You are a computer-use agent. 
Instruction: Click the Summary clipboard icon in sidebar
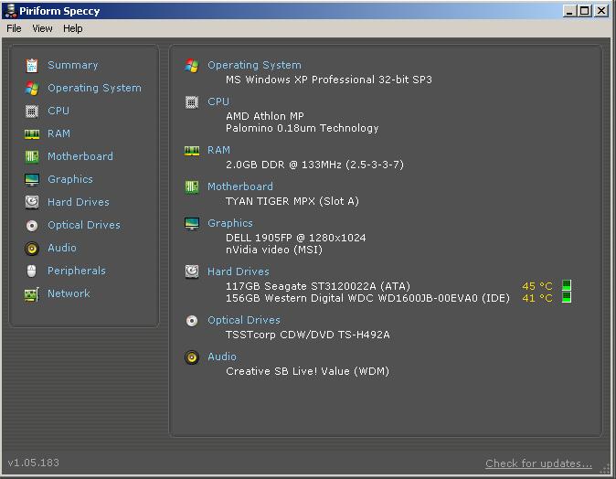click(x=32, y=65)
